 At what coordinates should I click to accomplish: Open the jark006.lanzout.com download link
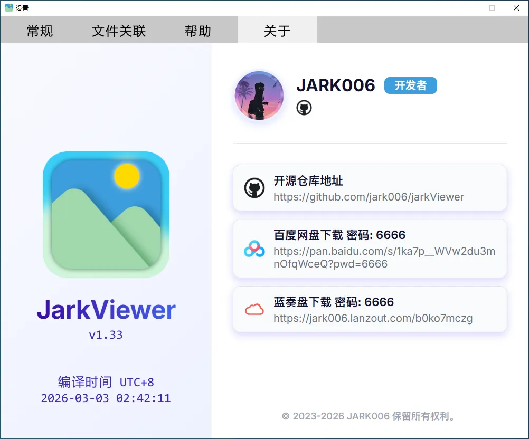point(373,318)
